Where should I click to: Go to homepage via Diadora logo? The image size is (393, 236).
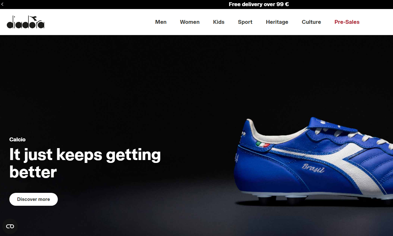tap(26, 22)
